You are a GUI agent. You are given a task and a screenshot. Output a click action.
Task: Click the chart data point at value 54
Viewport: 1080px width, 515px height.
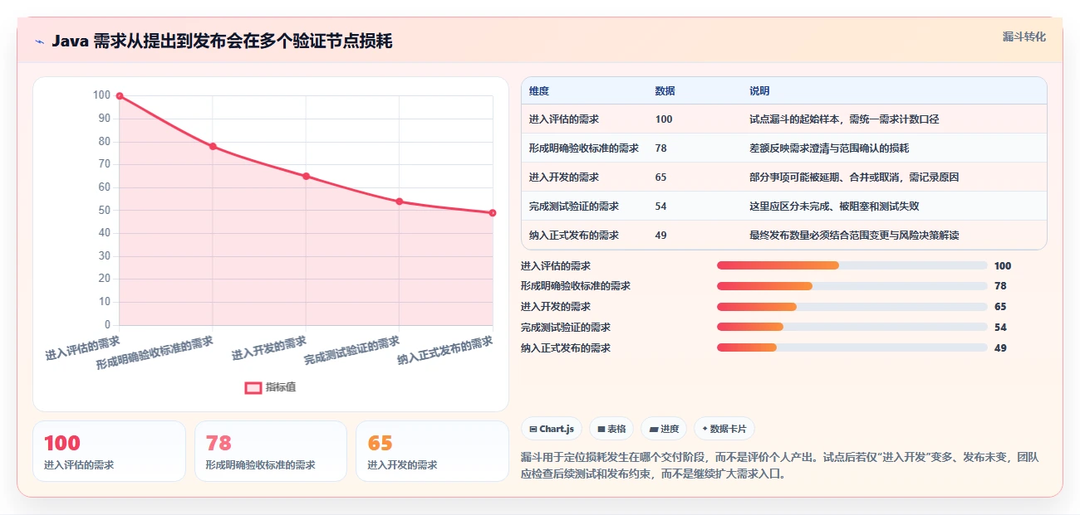point(399,202)
